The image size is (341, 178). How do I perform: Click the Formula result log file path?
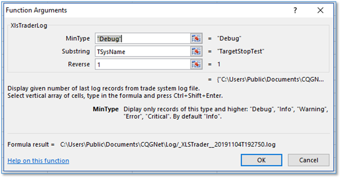point(168,144)
